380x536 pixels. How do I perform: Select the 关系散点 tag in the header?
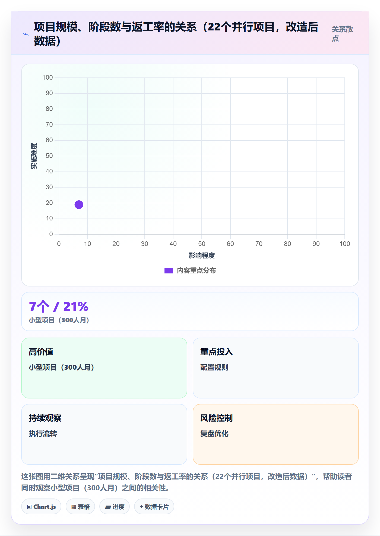[342, 34]
